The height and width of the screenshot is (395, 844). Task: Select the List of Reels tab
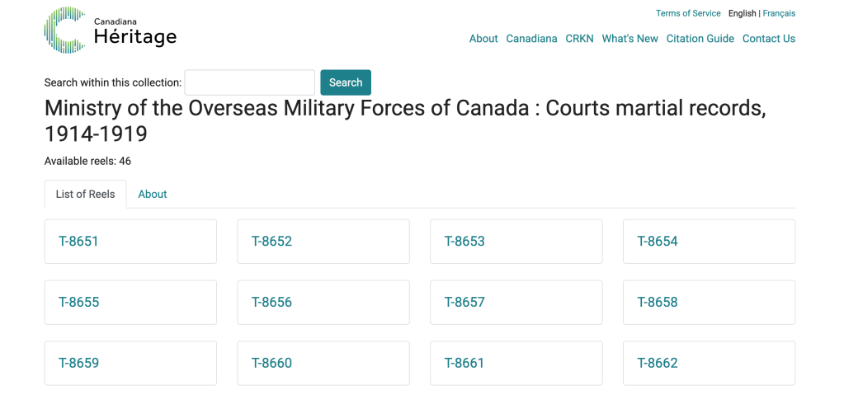coord(85,195)
